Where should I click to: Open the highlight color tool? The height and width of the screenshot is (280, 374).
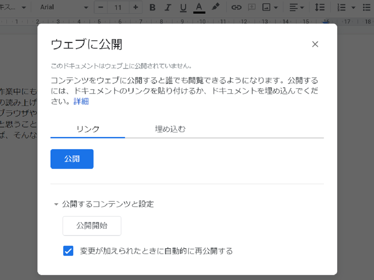pyautogui.click(x=215, y=7)
